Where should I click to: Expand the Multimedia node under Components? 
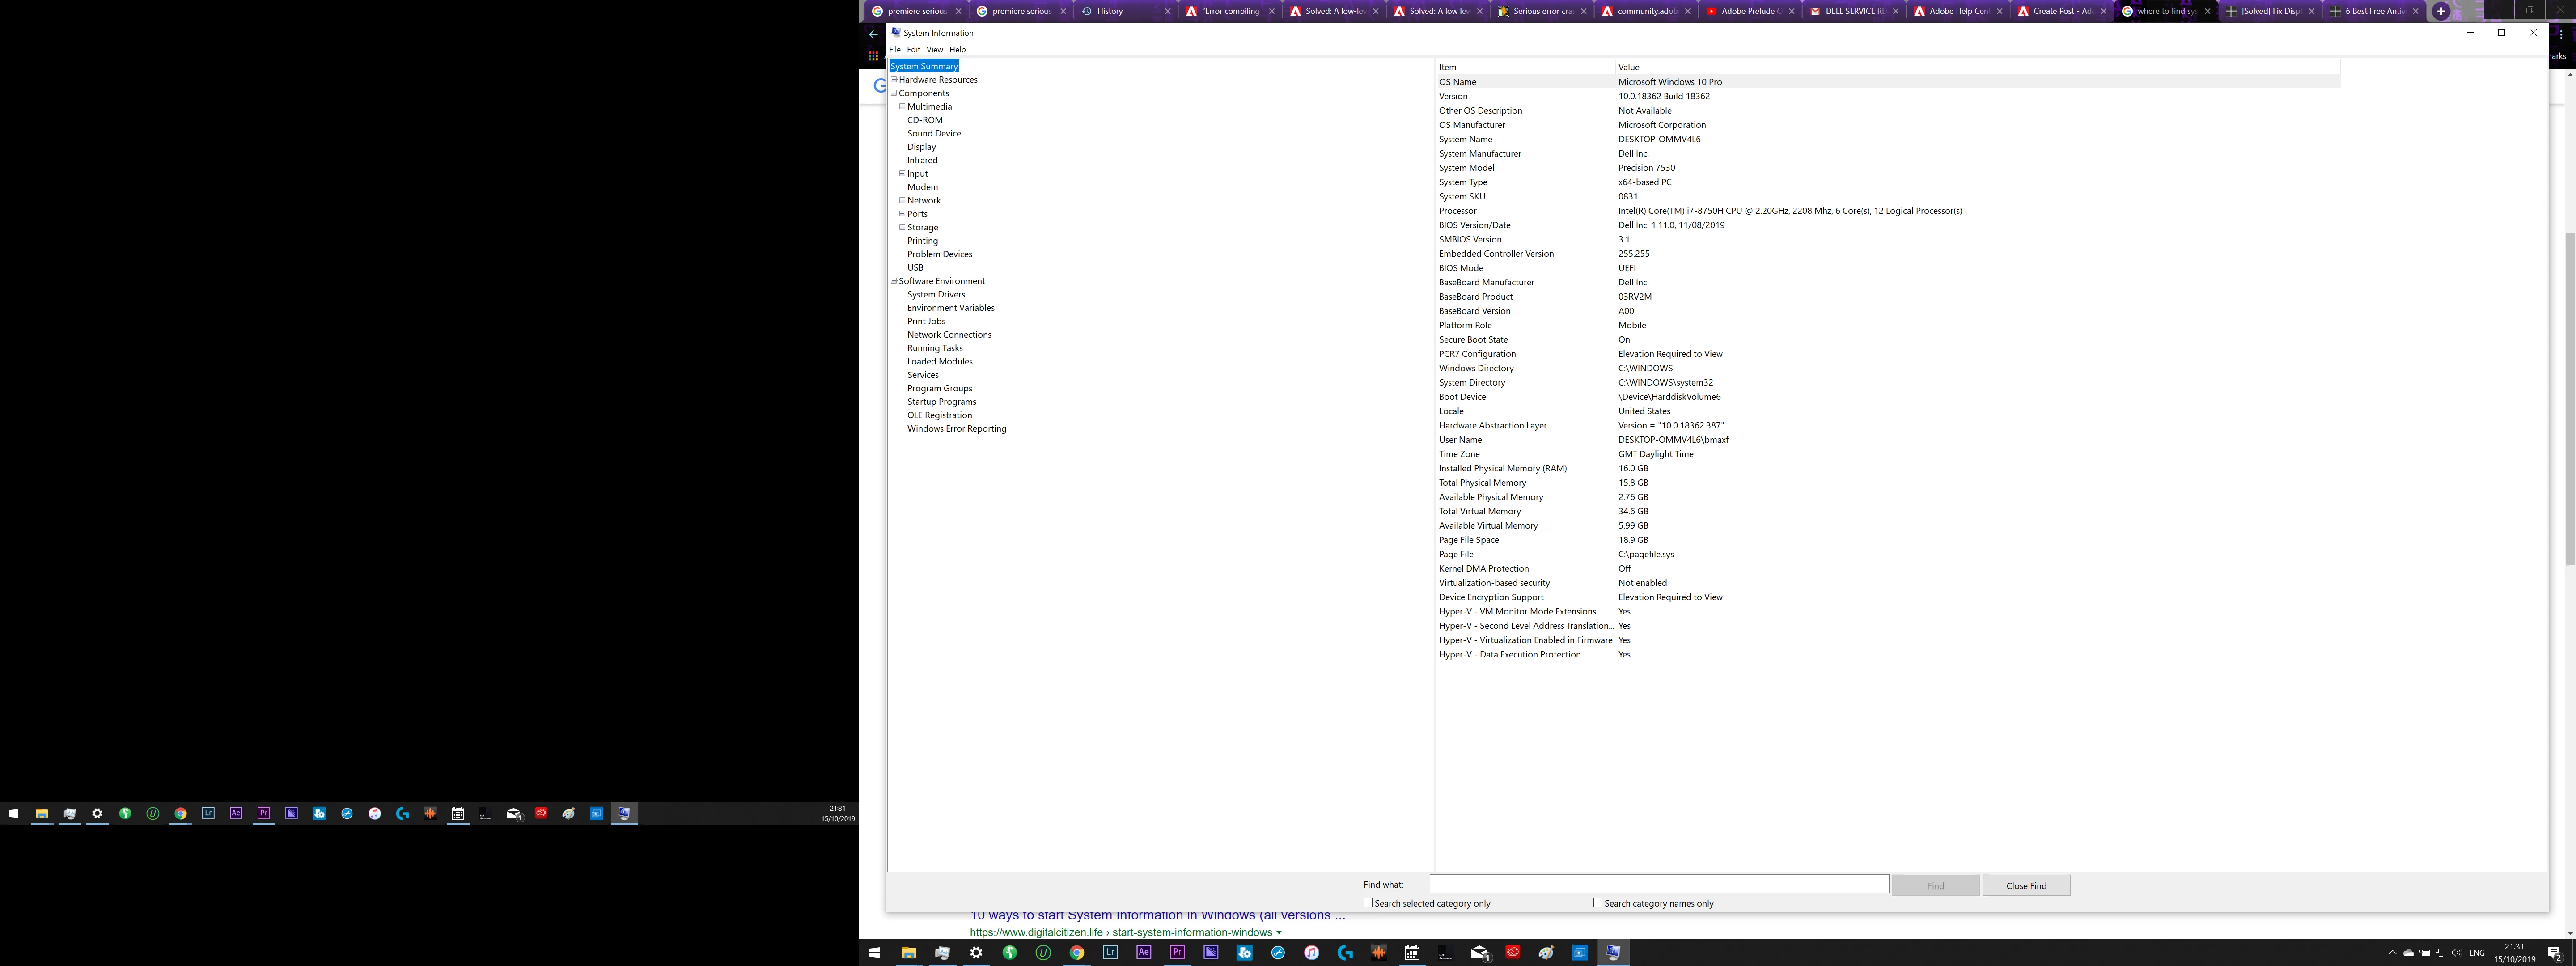[x=902, y=107]
